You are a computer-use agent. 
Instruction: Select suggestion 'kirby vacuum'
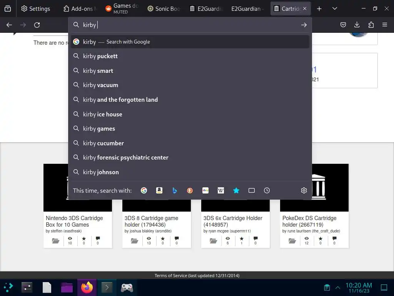(x=190, y=85)
